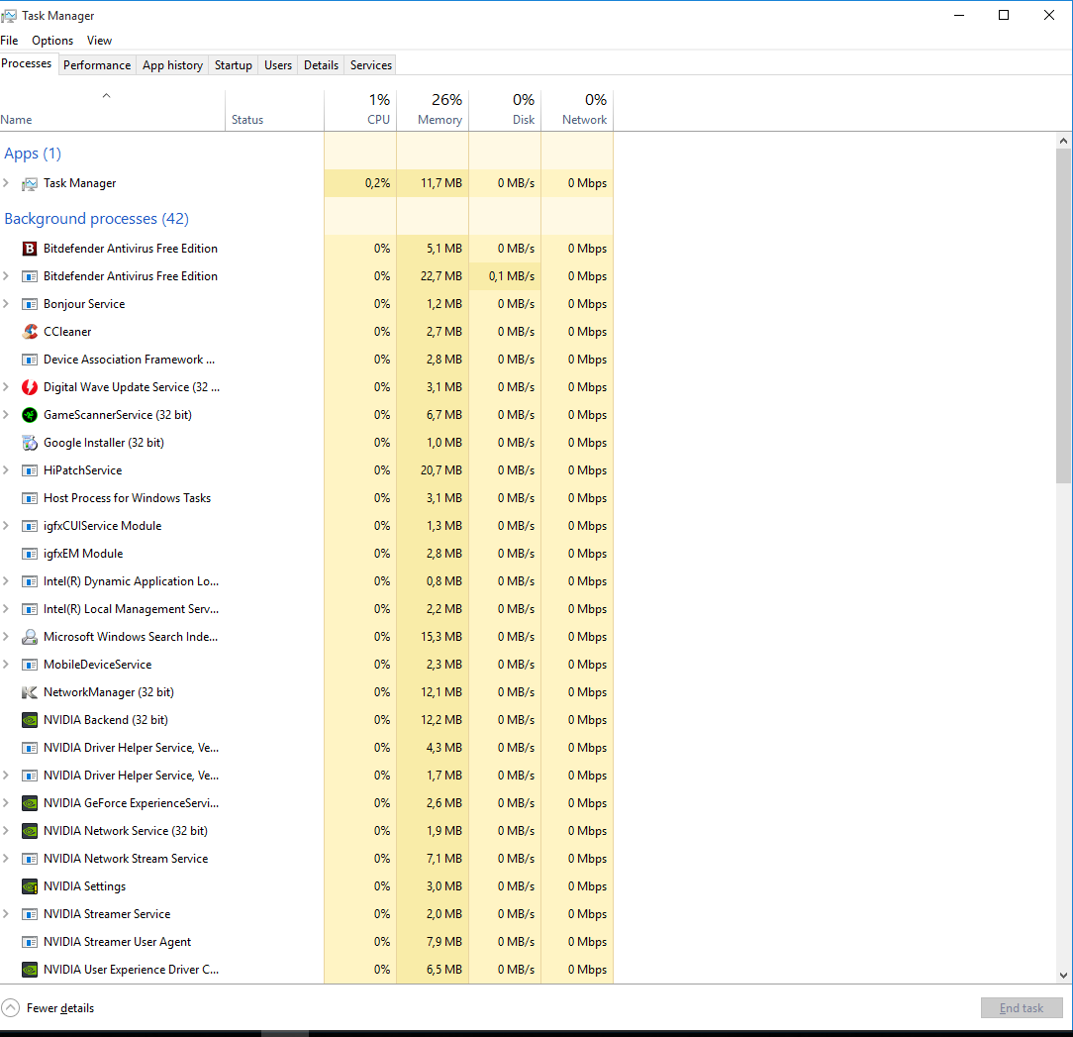Click the 15,3 MB memory value
Viewport: 1073px width, 1037px height.
coord(441,637)
